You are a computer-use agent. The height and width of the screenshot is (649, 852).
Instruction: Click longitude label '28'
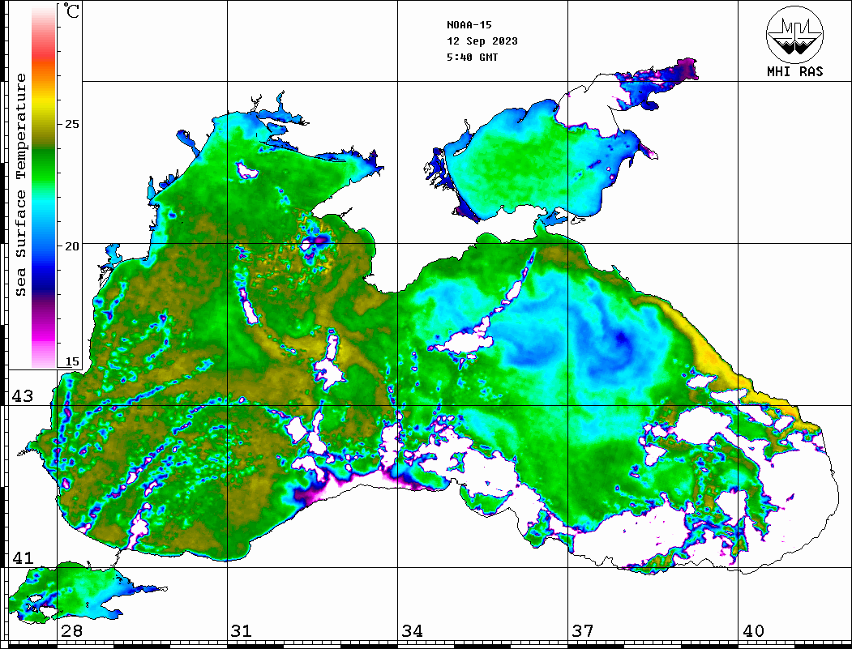71,631
